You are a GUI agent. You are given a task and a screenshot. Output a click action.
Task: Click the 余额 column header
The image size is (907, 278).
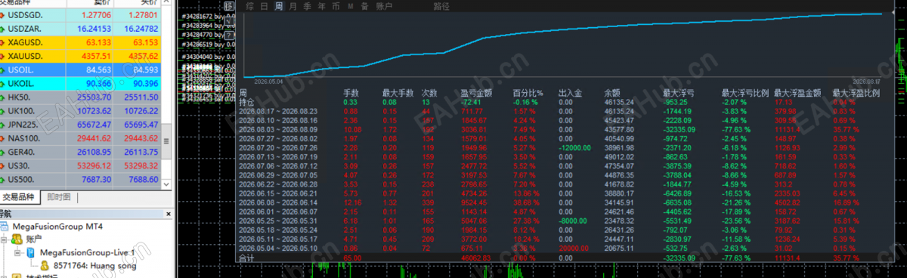point(612,93)
